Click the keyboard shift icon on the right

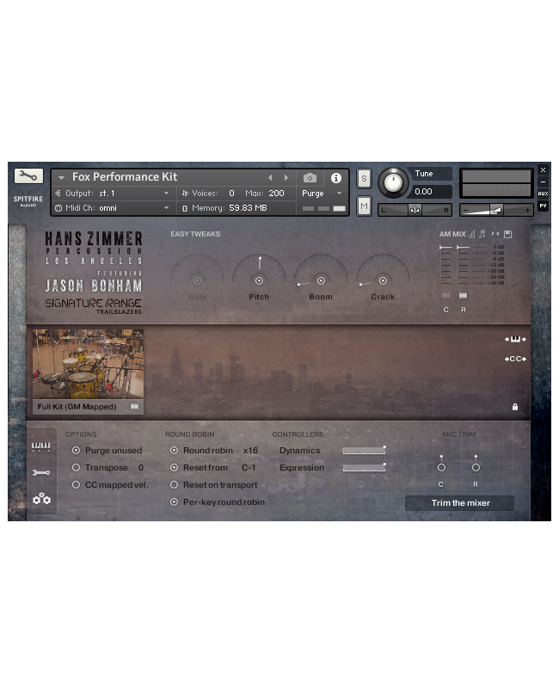pyautogui.click(x=515, y=339)
